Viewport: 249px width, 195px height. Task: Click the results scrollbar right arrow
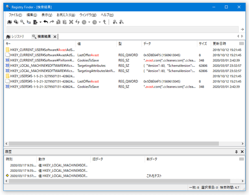(x=242, y=144)
